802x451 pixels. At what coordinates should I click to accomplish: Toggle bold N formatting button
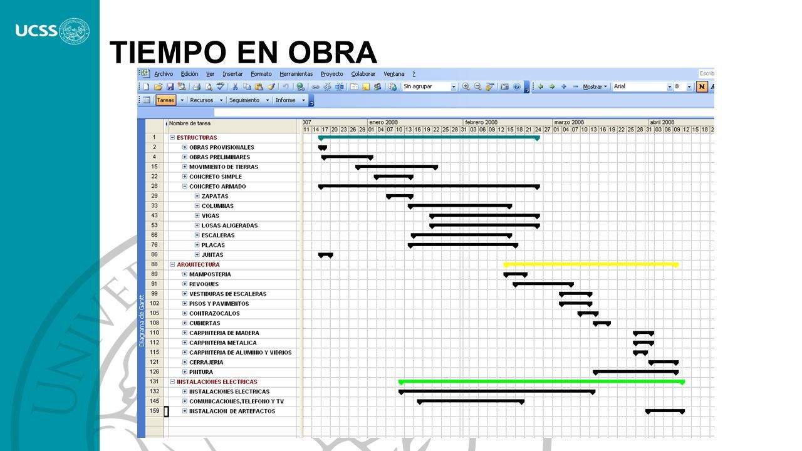point(702,86)
